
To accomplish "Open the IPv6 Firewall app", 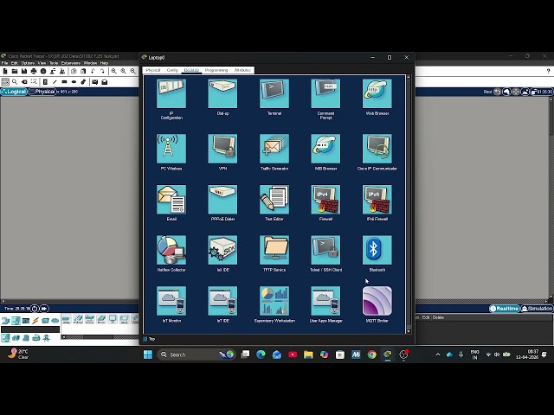I will coord(377,200).
